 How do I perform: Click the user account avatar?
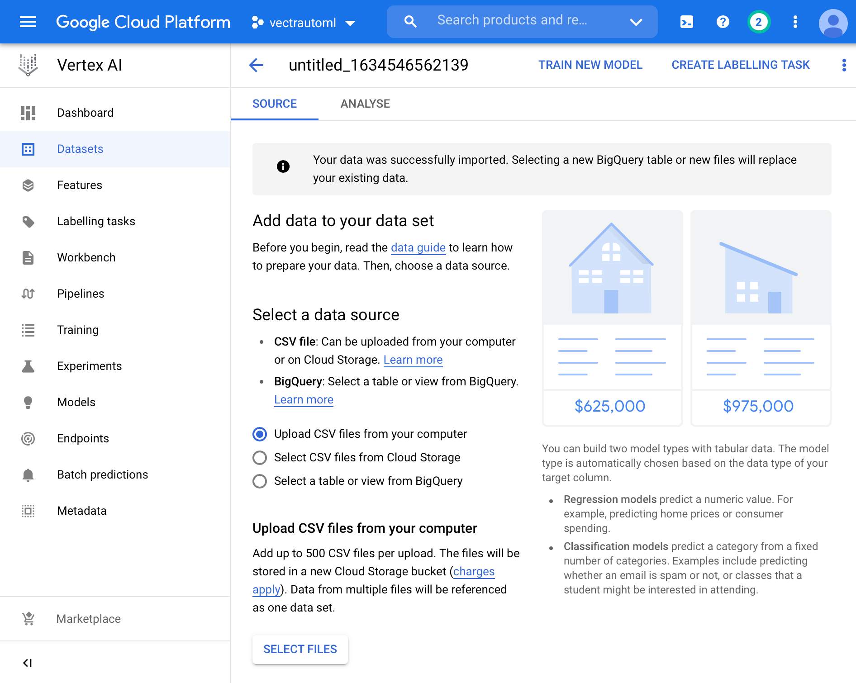coord(832,23)
